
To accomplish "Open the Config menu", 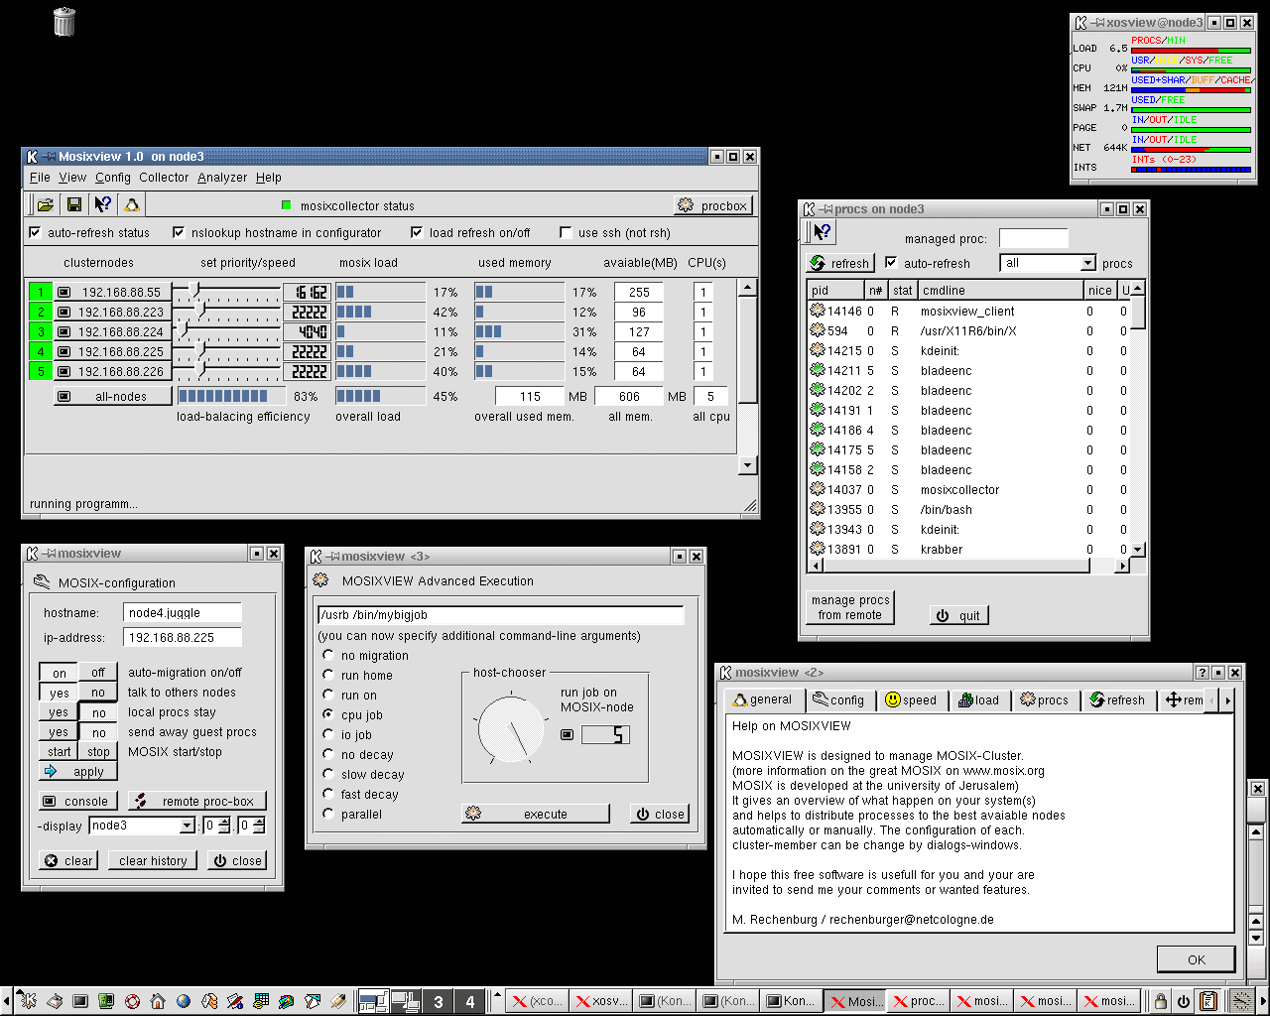I will pos(113,178).
